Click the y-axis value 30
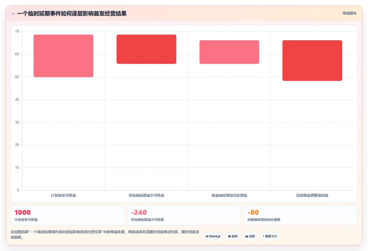Viewport: 368px width, 251px height. (x=17, y=122)
